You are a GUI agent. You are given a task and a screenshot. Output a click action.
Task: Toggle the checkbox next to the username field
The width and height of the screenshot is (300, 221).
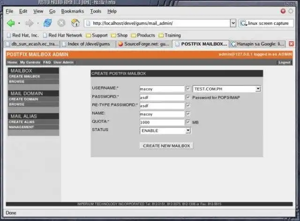click(188, 89)
